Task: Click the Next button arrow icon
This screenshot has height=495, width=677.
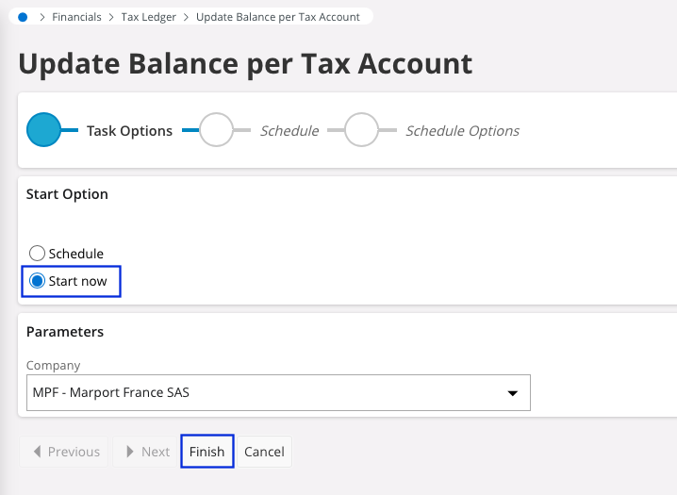Action: (129, 452)
